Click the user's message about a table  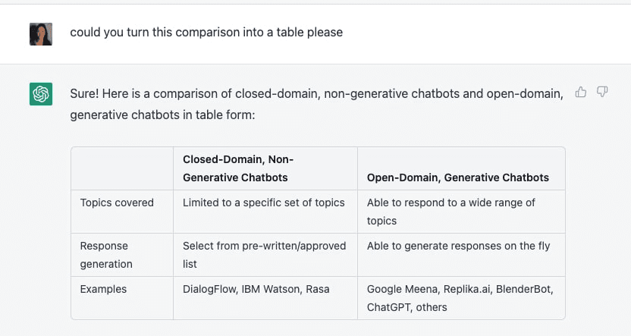206,33
